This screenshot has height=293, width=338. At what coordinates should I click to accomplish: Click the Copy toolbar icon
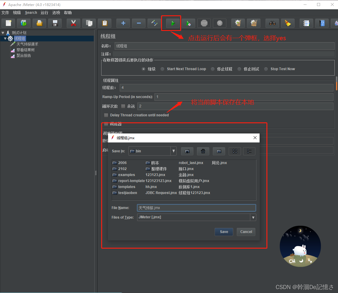coord(89,23)
